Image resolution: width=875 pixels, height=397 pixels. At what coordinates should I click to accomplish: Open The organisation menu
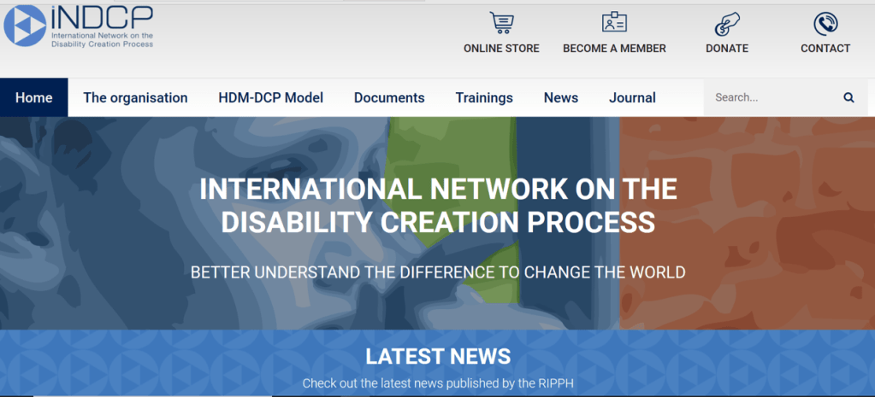click(x=135, y=97)
